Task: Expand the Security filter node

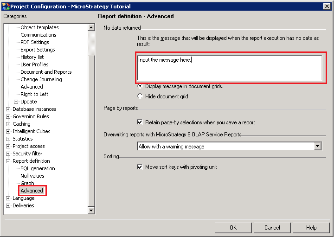Action: [x=8, y=154]
